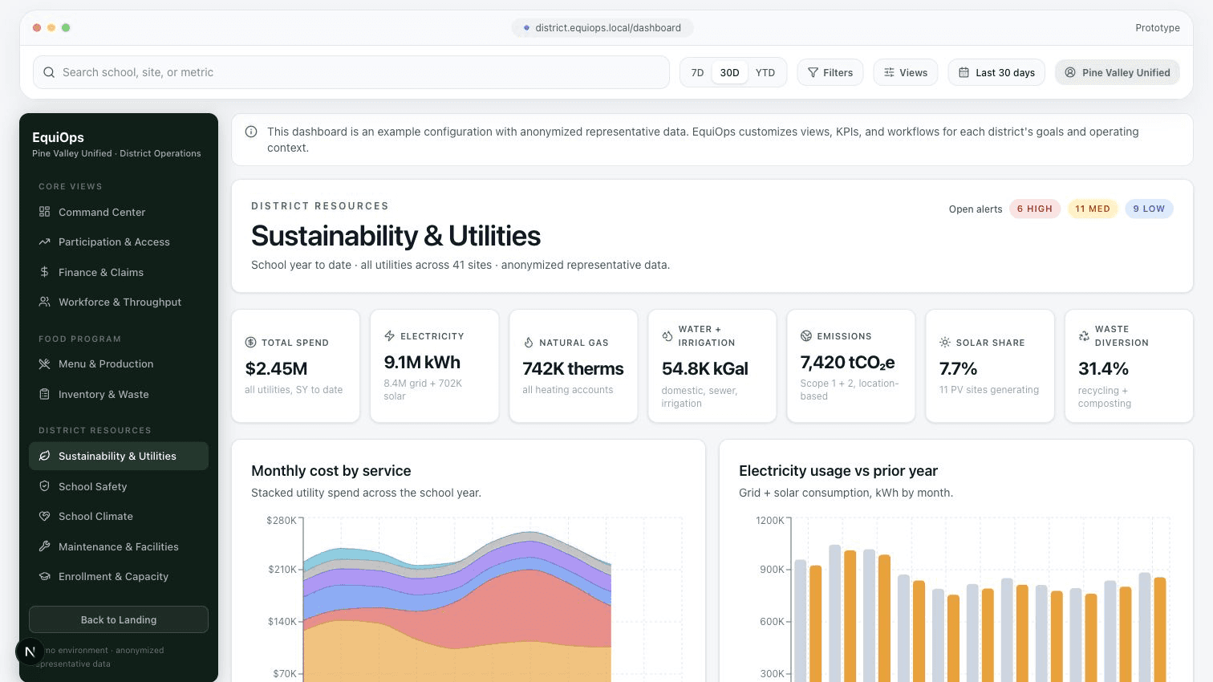Navigate to Workforce & Throughput
Screen dimensions: 1213x682
pyautogui.click(x=119, y=302)
